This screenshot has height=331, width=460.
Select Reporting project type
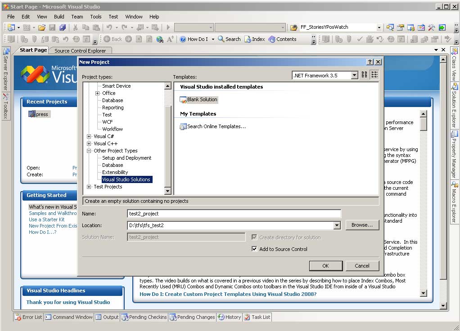[113, 107]
